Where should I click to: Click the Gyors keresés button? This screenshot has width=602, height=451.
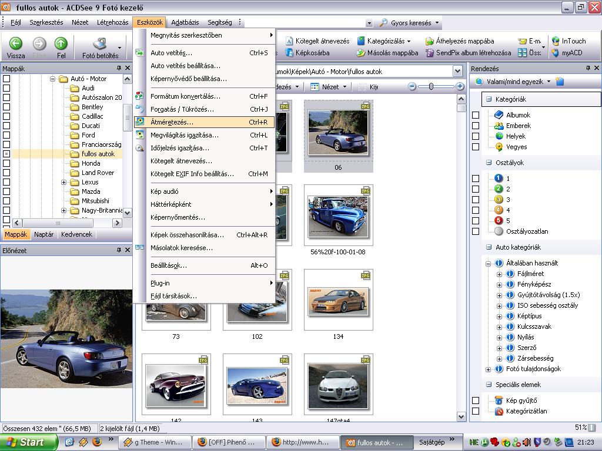411,23
